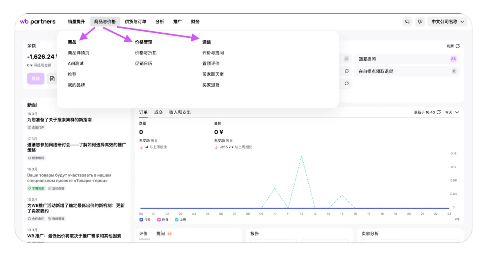This screenshot has height=256, width=487.
Task: Toggle the 昨日 series checkbox in legend
Action: 159,220
